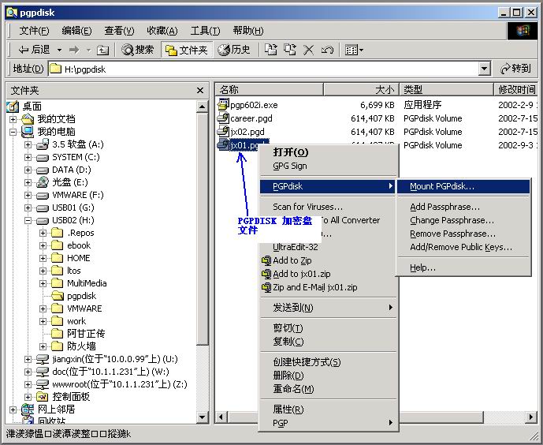Select jx02.pgd volume file icon
Screen dimensions: 543x445
click(223, 131)
